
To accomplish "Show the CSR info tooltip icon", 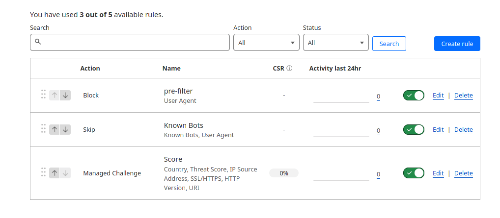I will pos(289,69).
